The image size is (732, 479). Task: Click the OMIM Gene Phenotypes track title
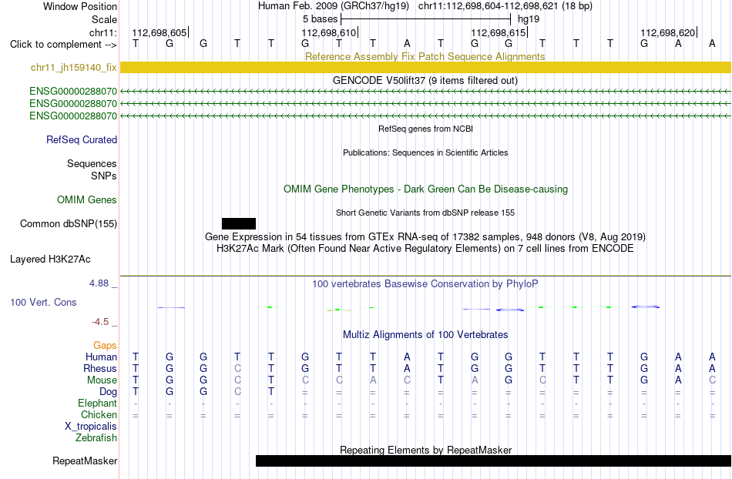426,189
